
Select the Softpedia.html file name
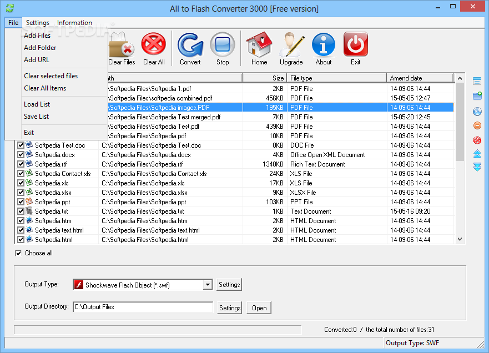(x=54, y=240)
